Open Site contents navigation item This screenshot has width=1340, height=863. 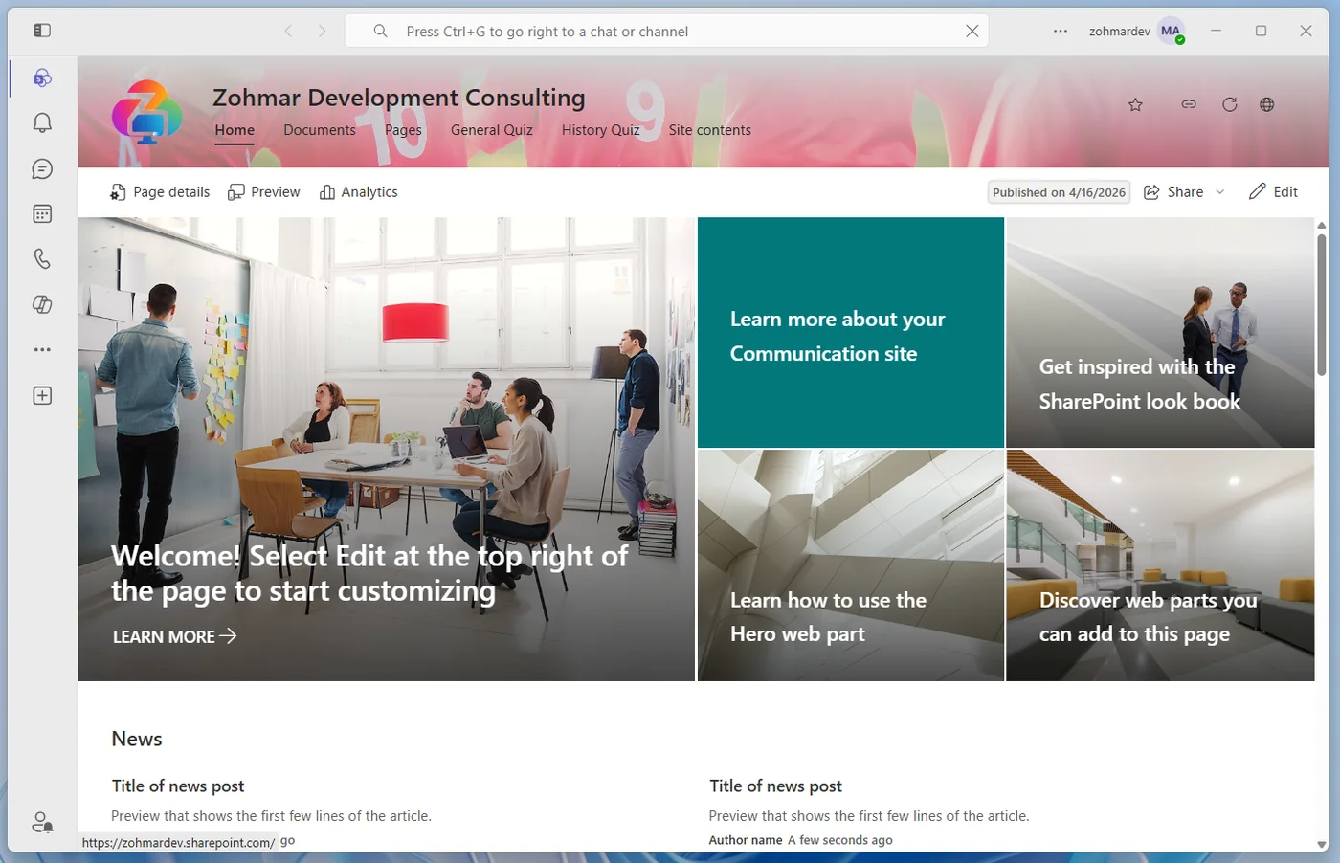(710, 130)
